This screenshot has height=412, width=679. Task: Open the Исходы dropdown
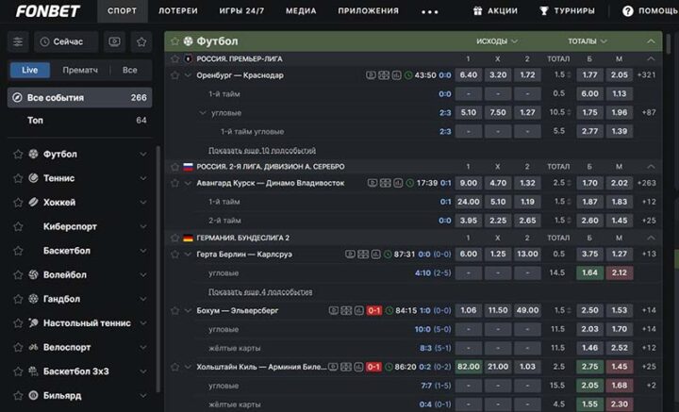(x=497, y=41)
